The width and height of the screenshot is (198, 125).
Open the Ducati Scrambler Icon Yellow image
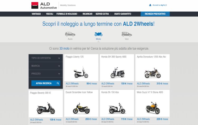click(x=81, y=108)
